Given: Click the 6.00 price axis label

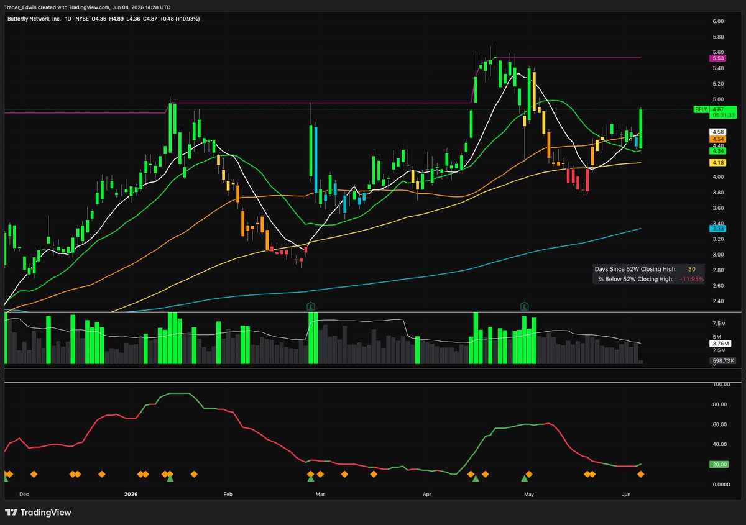Looking at the screenshot, I should coord(718,22).
